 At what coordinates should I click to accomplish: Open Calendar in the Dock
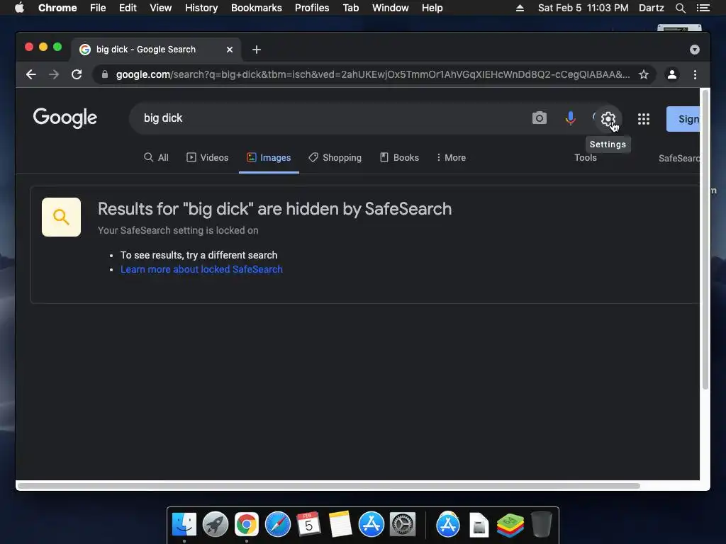pos(309,525)
